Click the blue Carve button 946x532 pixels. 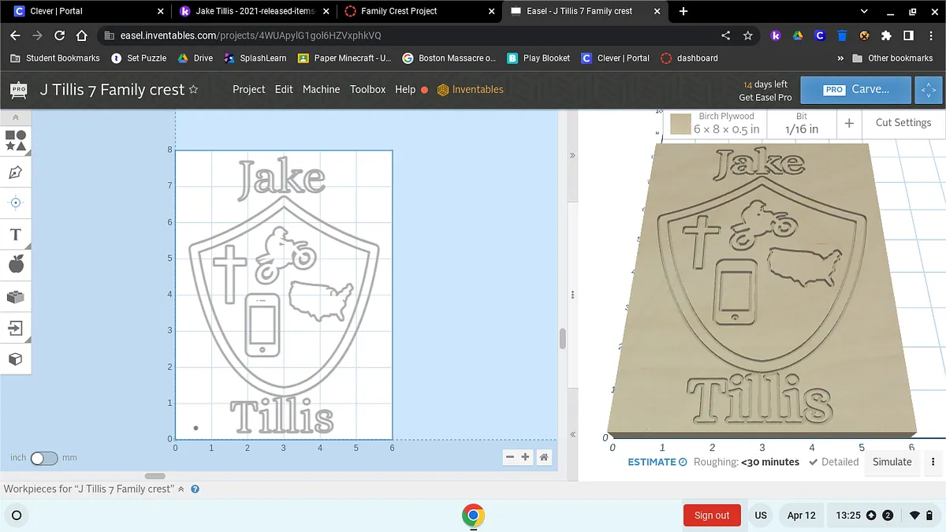click(855, 90)
